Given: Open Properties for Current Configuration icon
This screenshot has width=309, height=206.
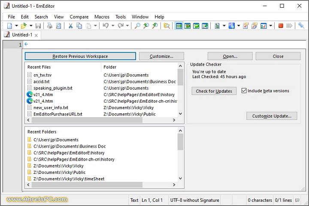Looking at the screenshot, I should (x=245, y=26).
